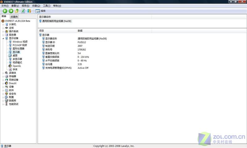
Task: Click the green Forward arrow toolbar icon
Action: click(11, 11)
